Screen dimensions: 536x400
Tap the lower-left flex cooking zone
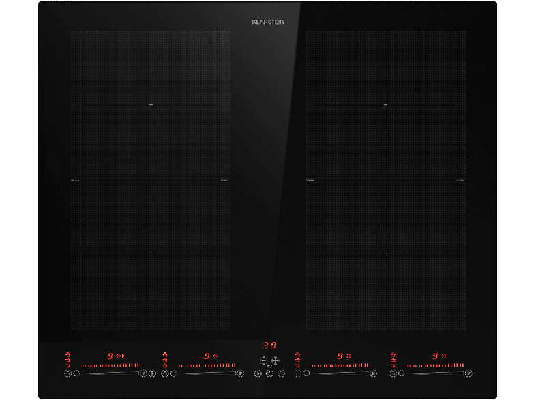coord(151,255)
